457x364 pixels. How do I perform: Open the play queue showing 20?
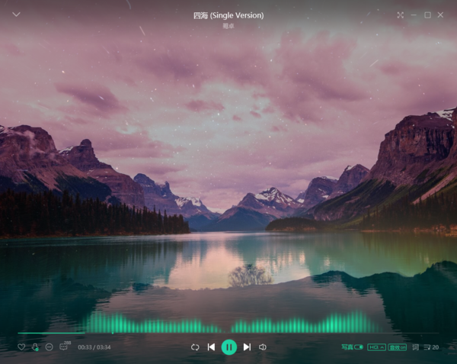coord(431,347)
